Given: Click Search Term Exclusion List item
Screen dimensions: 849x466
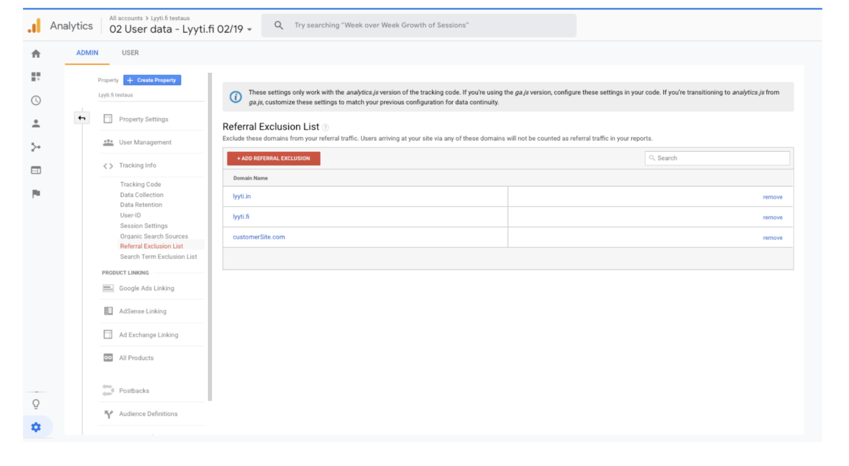Looking at the screenshot, I should (158, 257).
